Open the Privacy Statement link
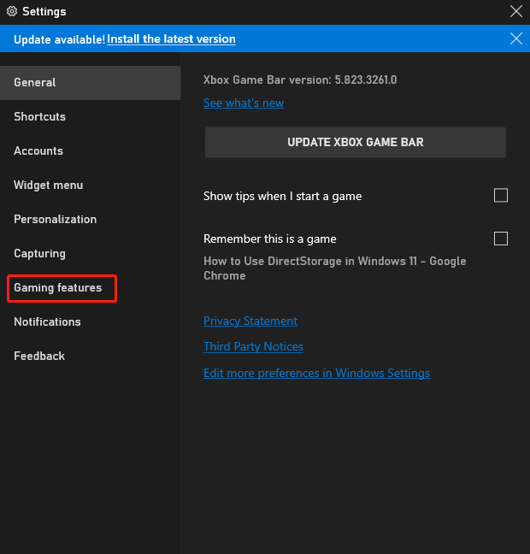530x554 pixels. point(250,321)
